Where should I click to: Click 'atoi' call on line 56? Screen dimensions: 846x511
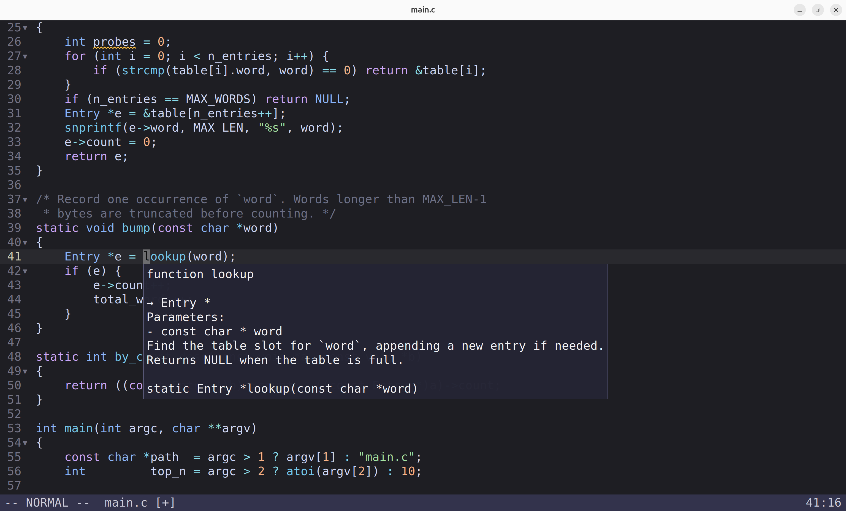click(x=301, y=471)
